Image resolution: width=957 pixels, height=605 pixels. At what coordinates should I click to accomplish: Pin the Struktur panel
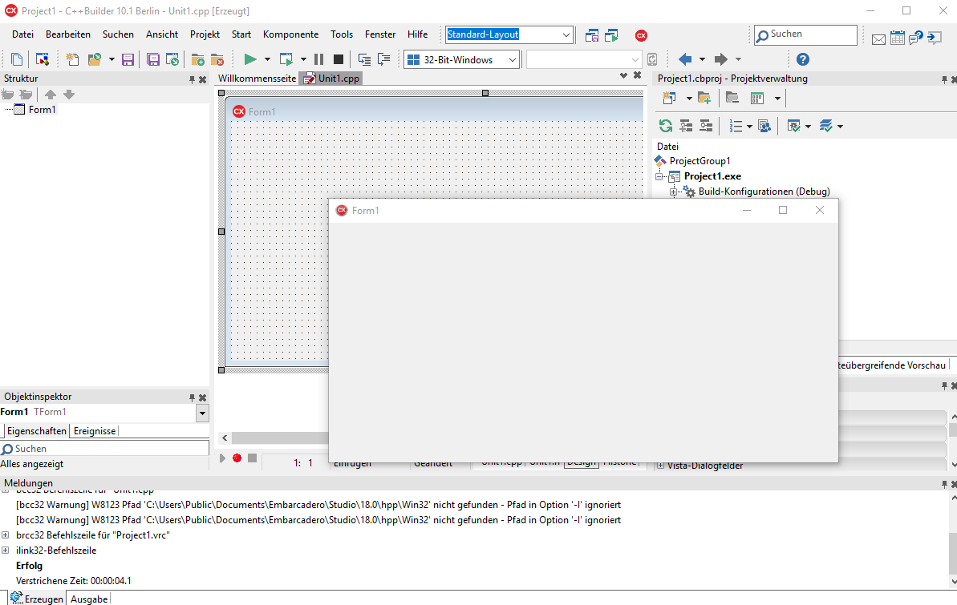point(192,79)
